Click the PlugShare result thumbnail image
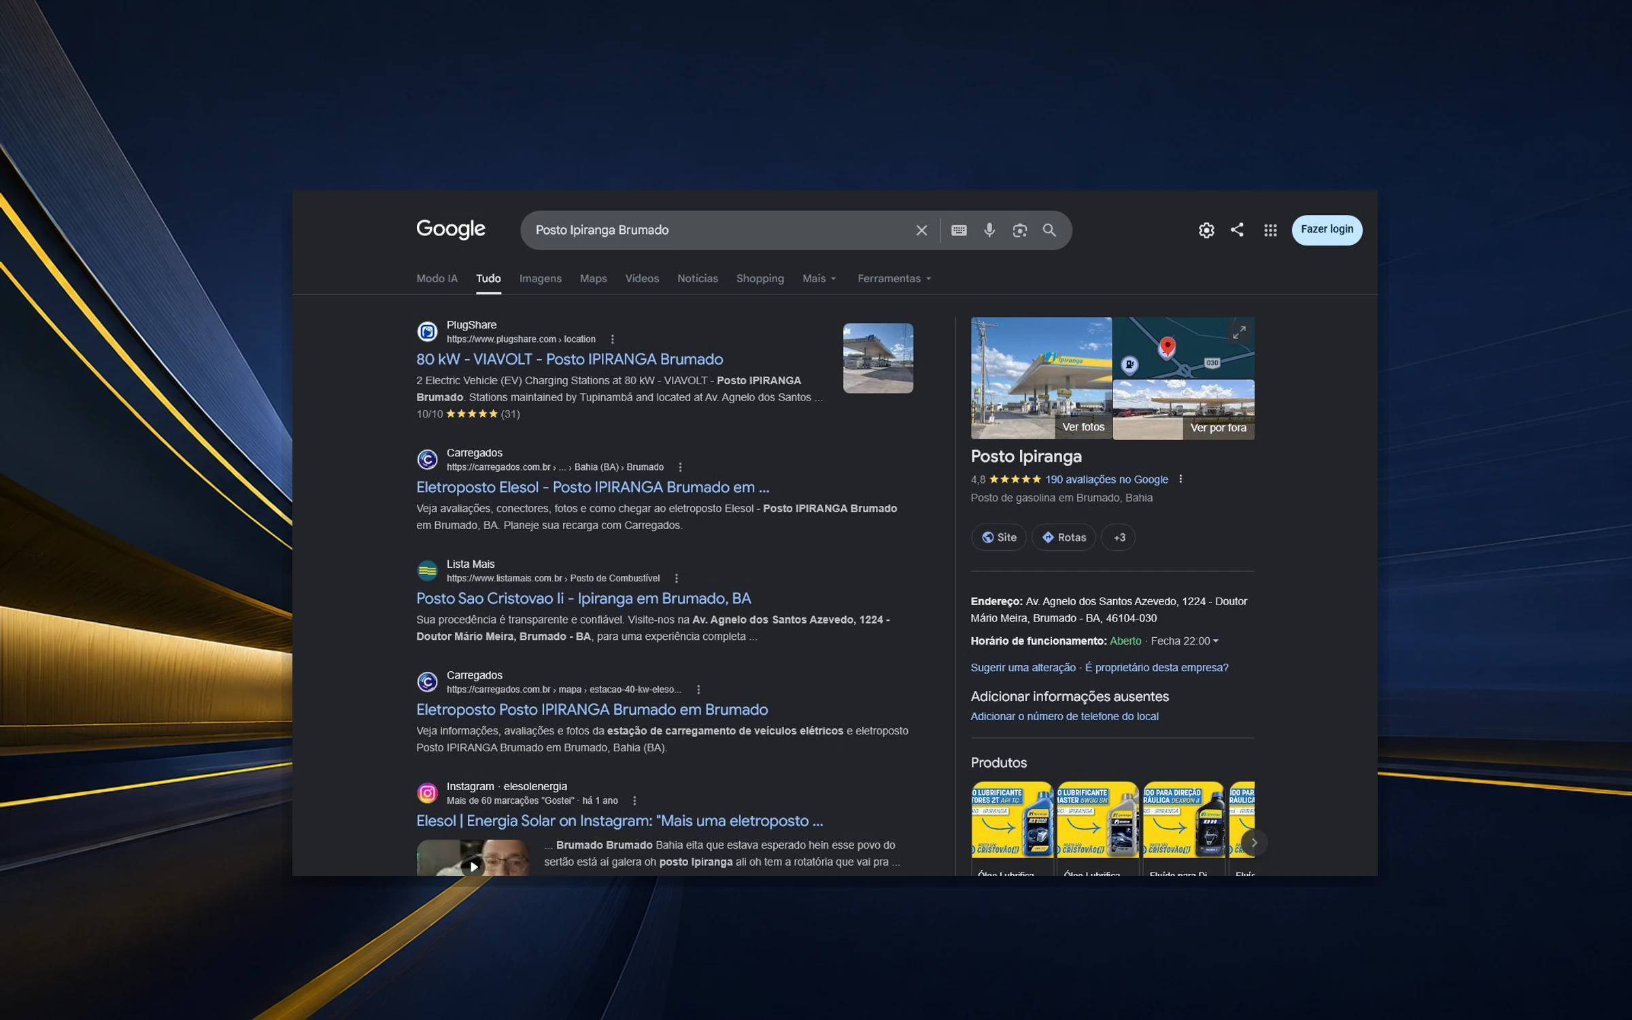Viewport: 1632px width, 1020px height. pos(878,358)
